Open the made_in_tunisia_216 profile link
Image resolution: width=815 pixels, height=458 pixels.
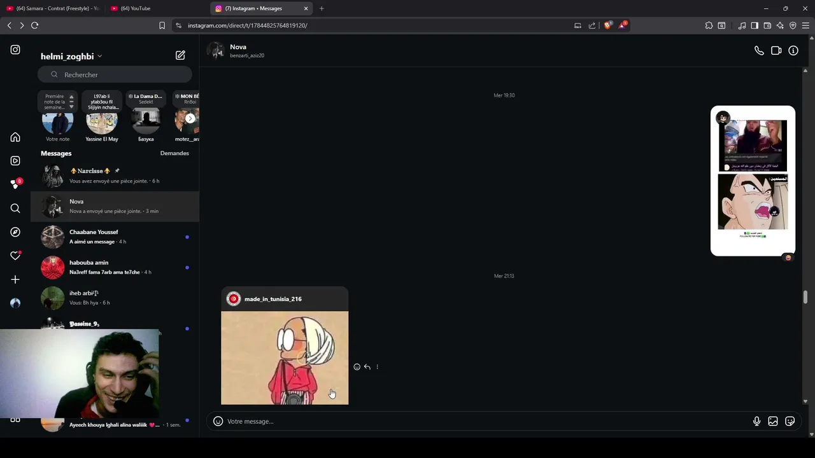pos(273,299)
